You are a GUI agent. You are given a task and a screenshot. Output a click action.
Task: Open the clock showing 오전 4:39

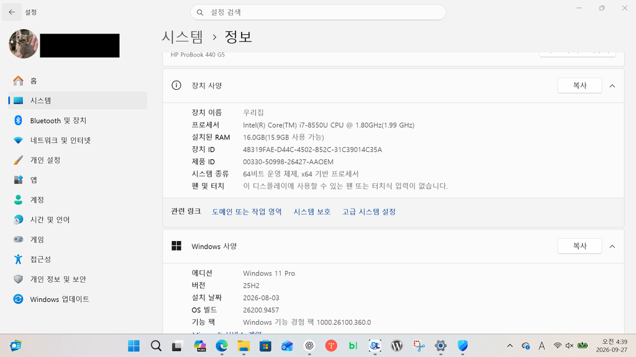612,346
